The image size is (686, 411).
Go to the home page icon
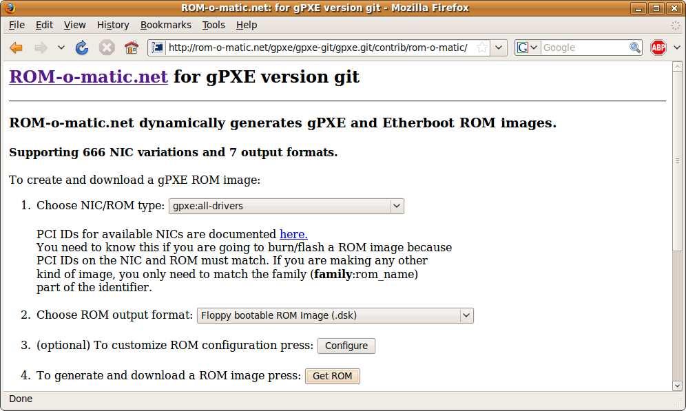point(132,48)
